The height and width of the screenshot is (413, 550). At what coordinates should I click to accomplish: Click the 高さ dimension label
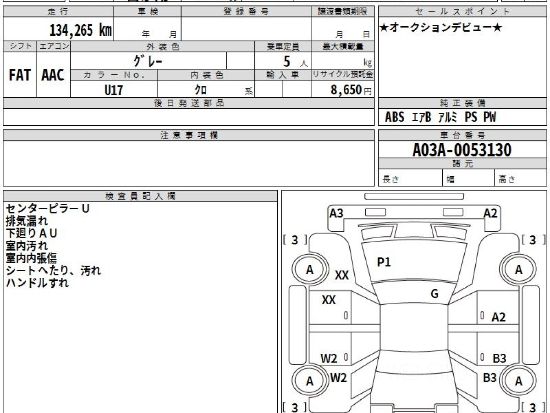coord(507,180)
